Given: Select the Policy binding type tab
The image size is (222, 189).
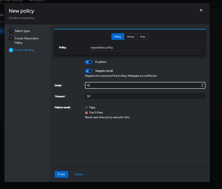Looking at the screenshot, I should pos(118,37).
